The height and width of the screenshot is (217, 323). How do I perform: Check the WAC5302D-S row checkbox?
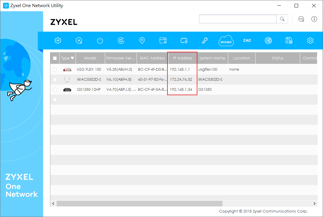pyautogui.click(x=55, y=80)
